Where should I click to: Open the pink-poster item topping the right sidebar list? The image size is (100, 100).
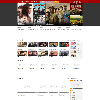73,44
